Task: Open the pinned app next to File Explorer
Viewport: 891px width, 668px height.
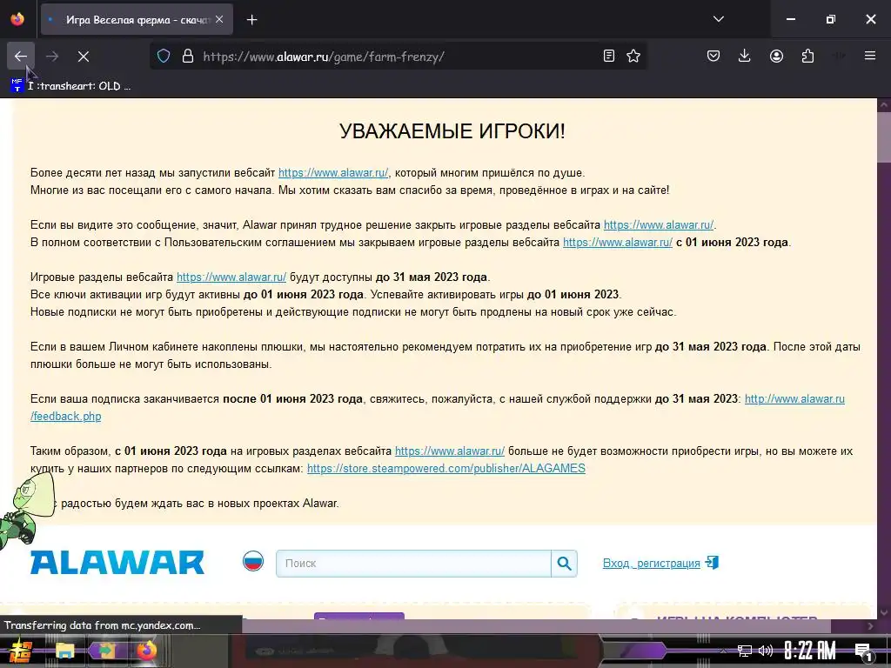Action: point(105,651)
